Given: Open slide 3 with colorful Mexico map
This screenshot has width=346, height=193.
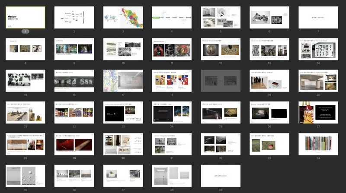Looking at the screenshot, I should 123,17.
